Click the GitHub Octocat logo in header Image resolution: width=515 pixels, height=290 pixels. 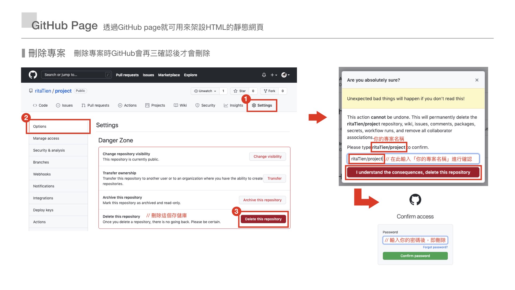pos(33,75)
